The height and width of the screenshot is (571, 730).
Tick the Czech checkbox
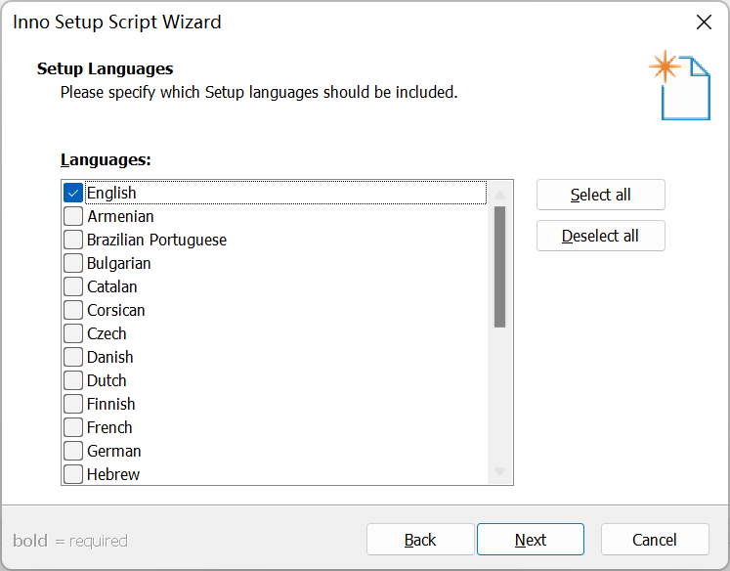pos(73,333)
